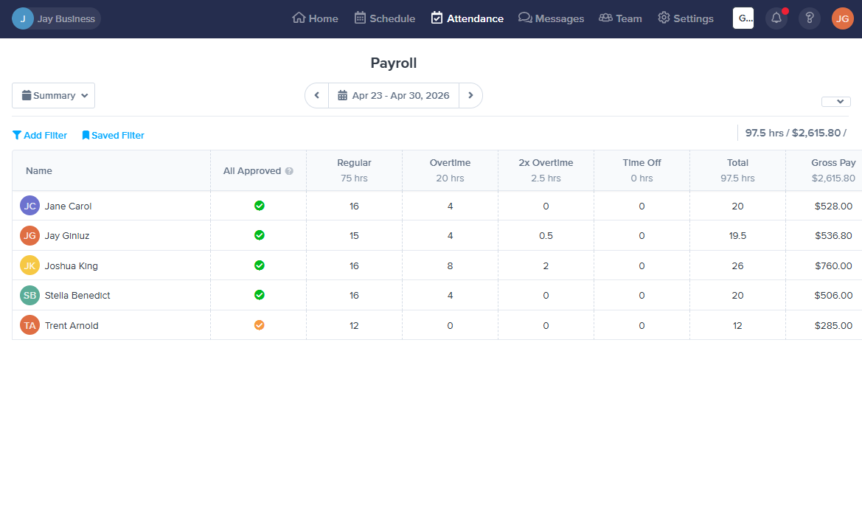The width and height of the screenshot is (862, 528).
Task: Open Trent Arnold's name
Action: (72, 326)
